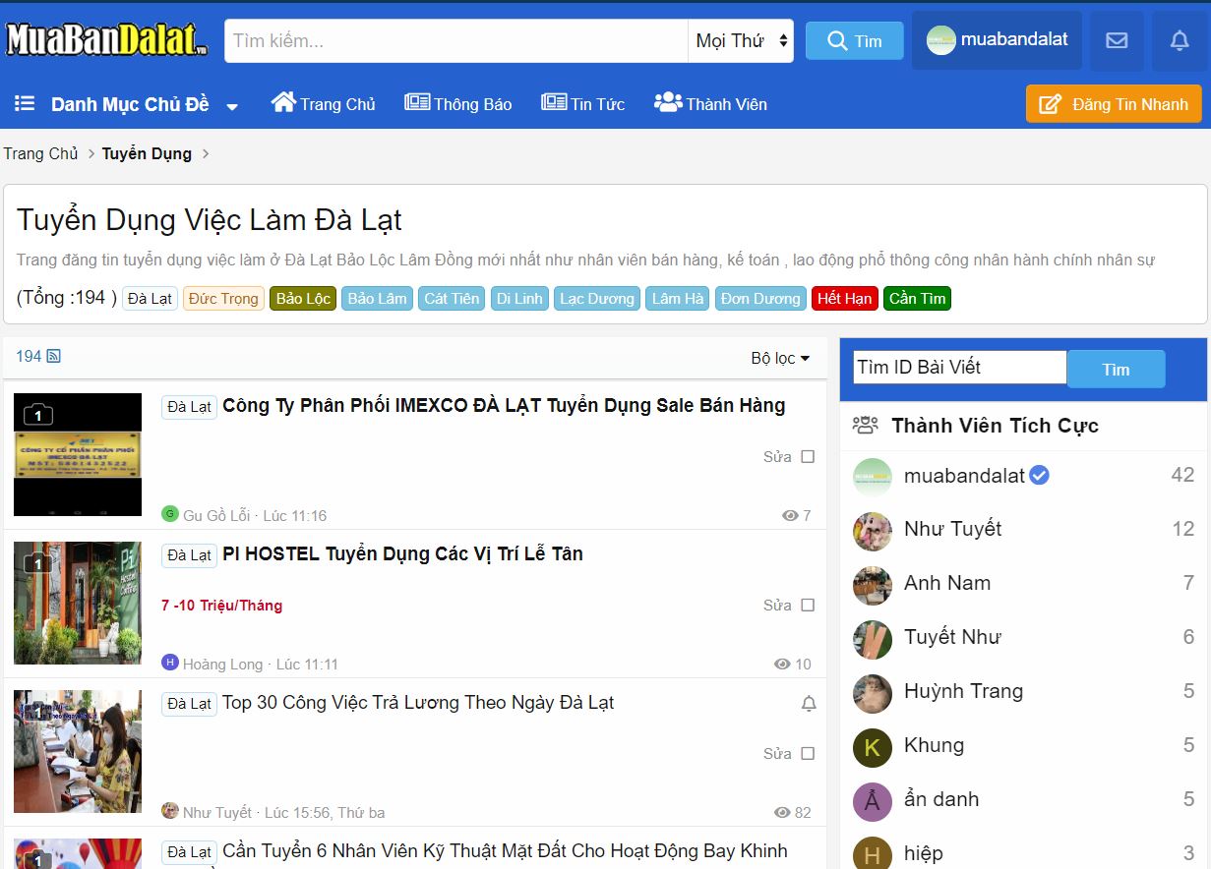Filter by Bảo Lộc olive tag

[x=303, y=299]
